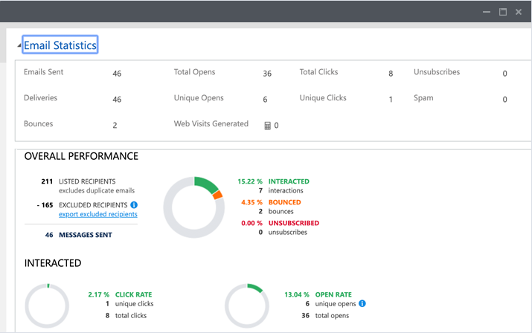This screenshot has height=333, width=532.
Task: Collapse the Email Statistics section triangle
Action: [x=19, y=46]
